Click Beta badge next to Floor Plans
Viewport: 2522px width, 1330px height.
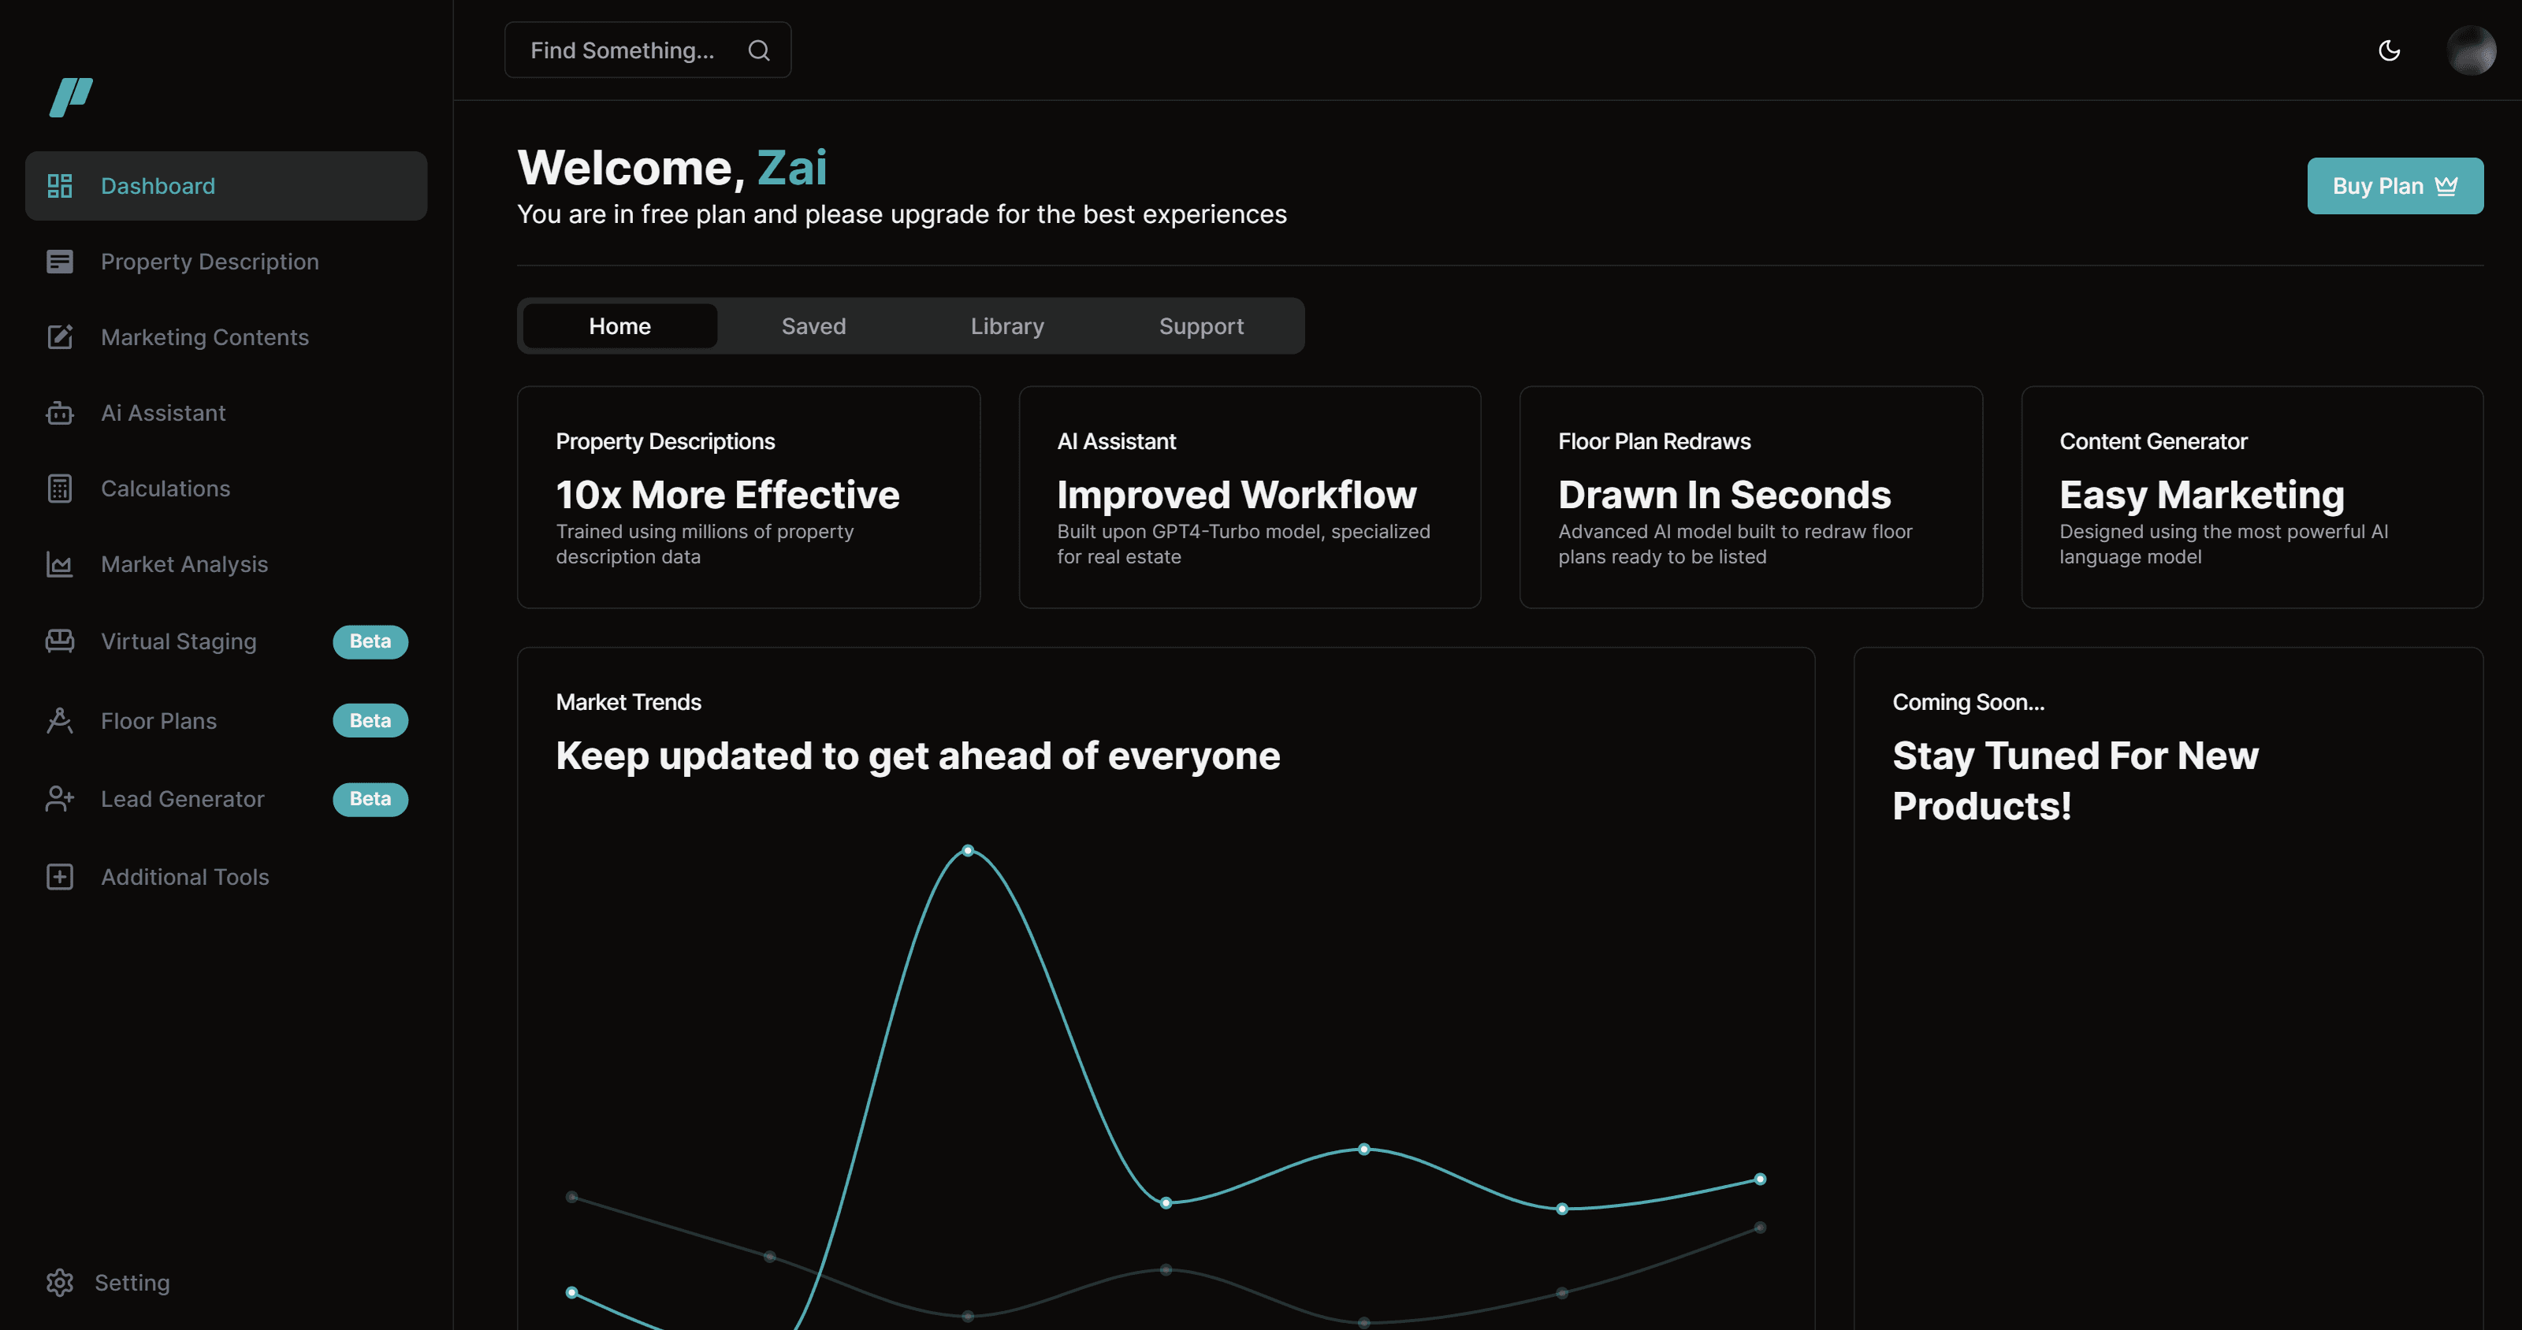pyautogui.click(x=370, y=720)
